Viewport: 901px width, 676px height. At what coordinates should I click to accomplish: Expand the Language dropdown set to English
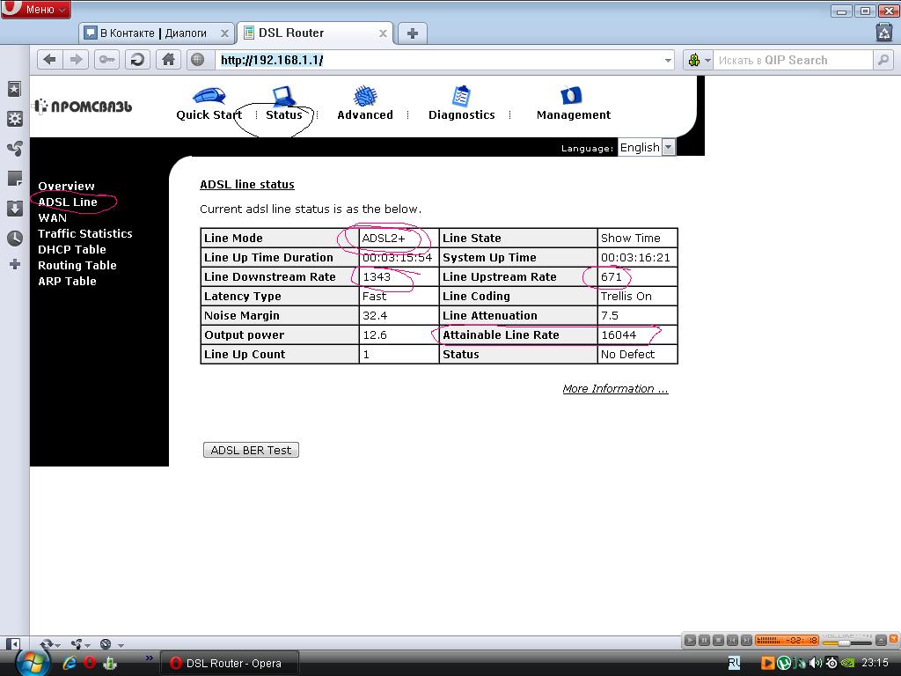tap(668, 148)
